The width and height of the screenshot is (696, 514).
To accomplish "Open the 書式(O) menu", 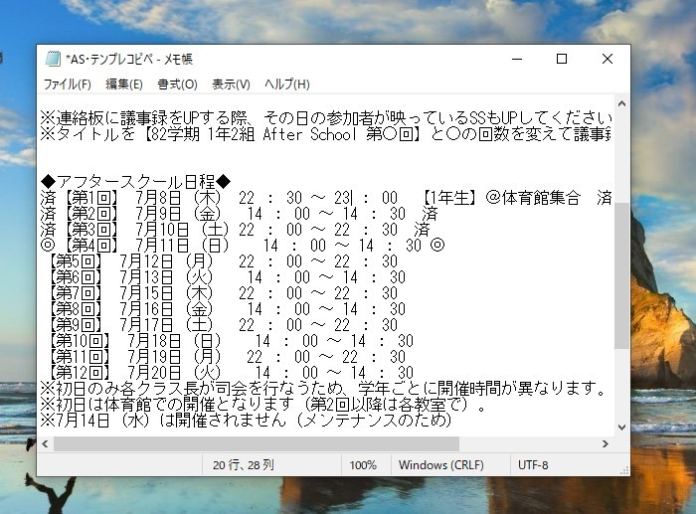I will (x=177, y=84).
